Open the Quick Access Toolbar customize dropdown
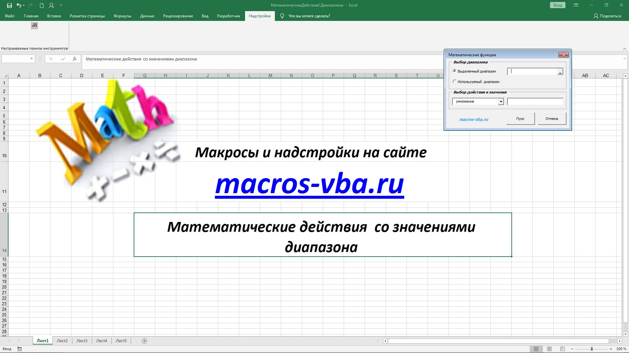Screen dimensions: 629x353 pos(60,5)
